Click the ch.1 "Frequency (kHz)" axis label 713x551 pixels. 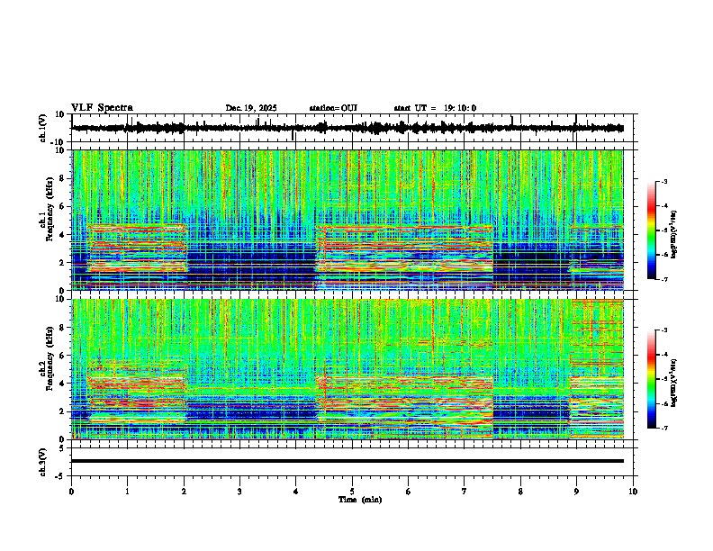[x=50, y=210]
